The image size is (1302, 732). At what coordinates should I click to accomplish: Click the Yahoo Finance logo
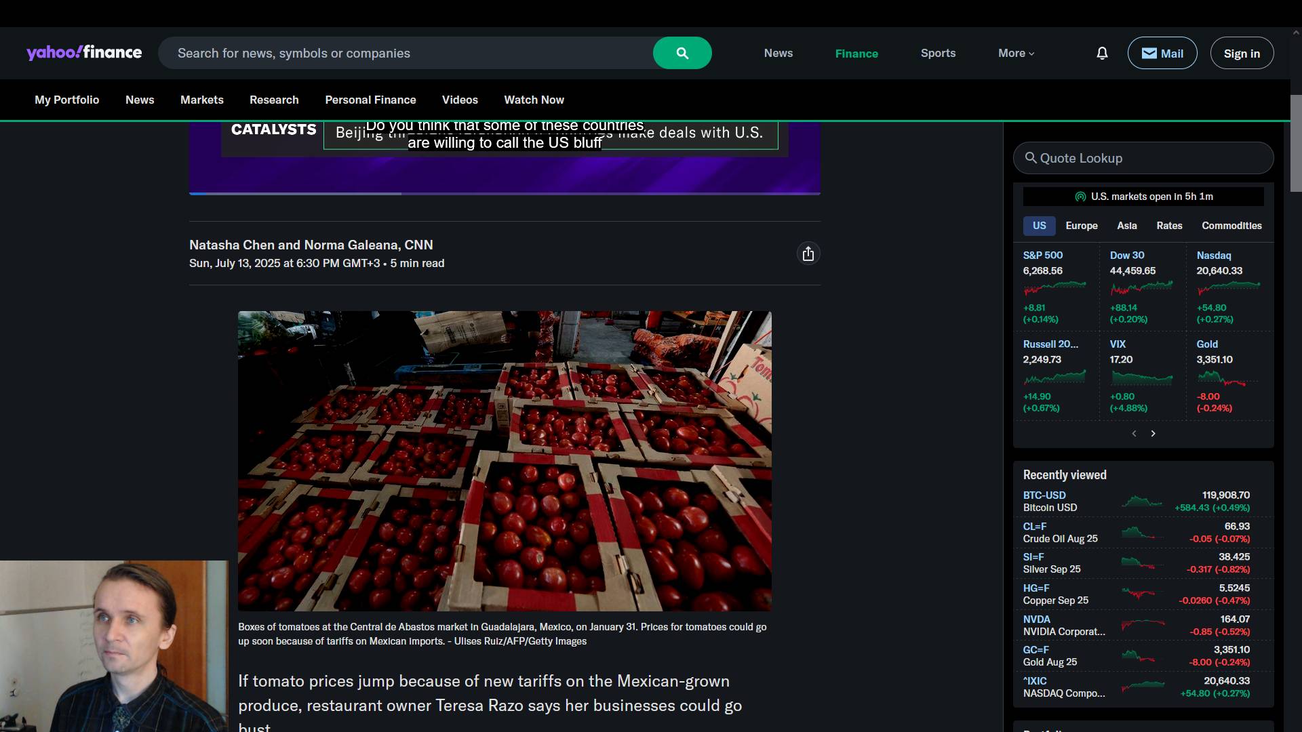tap(84, 53)
